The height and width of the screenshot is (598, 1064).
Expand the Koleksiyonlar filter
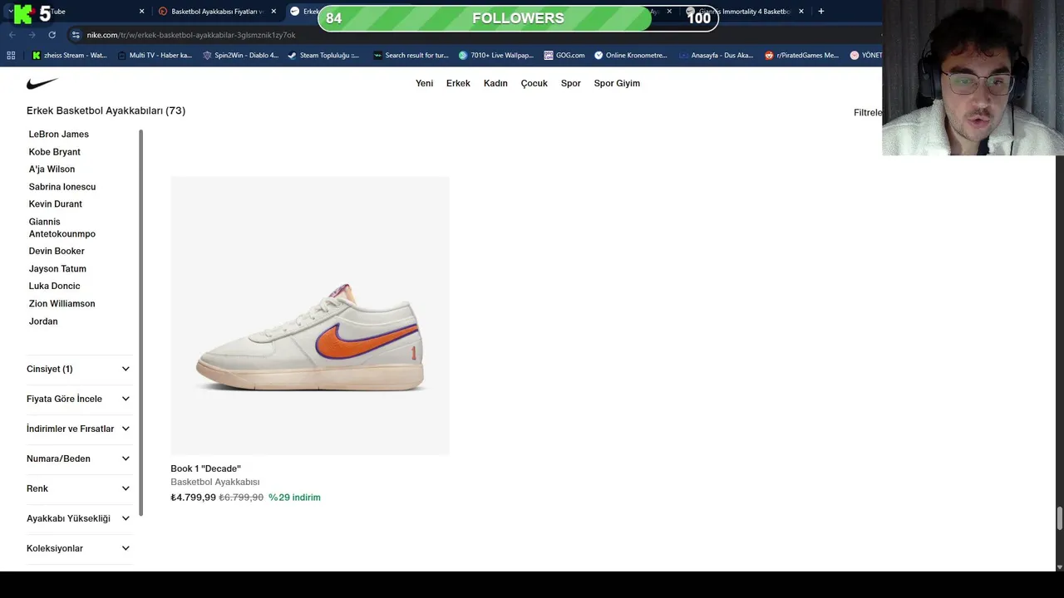pyautogui.click(x=79, y=548)
